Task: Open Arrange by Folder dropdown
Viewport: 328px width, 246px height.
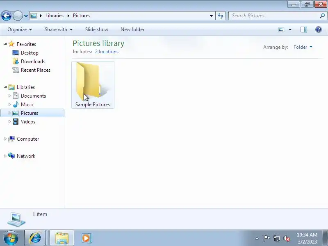Action: (x=303, y=47)
